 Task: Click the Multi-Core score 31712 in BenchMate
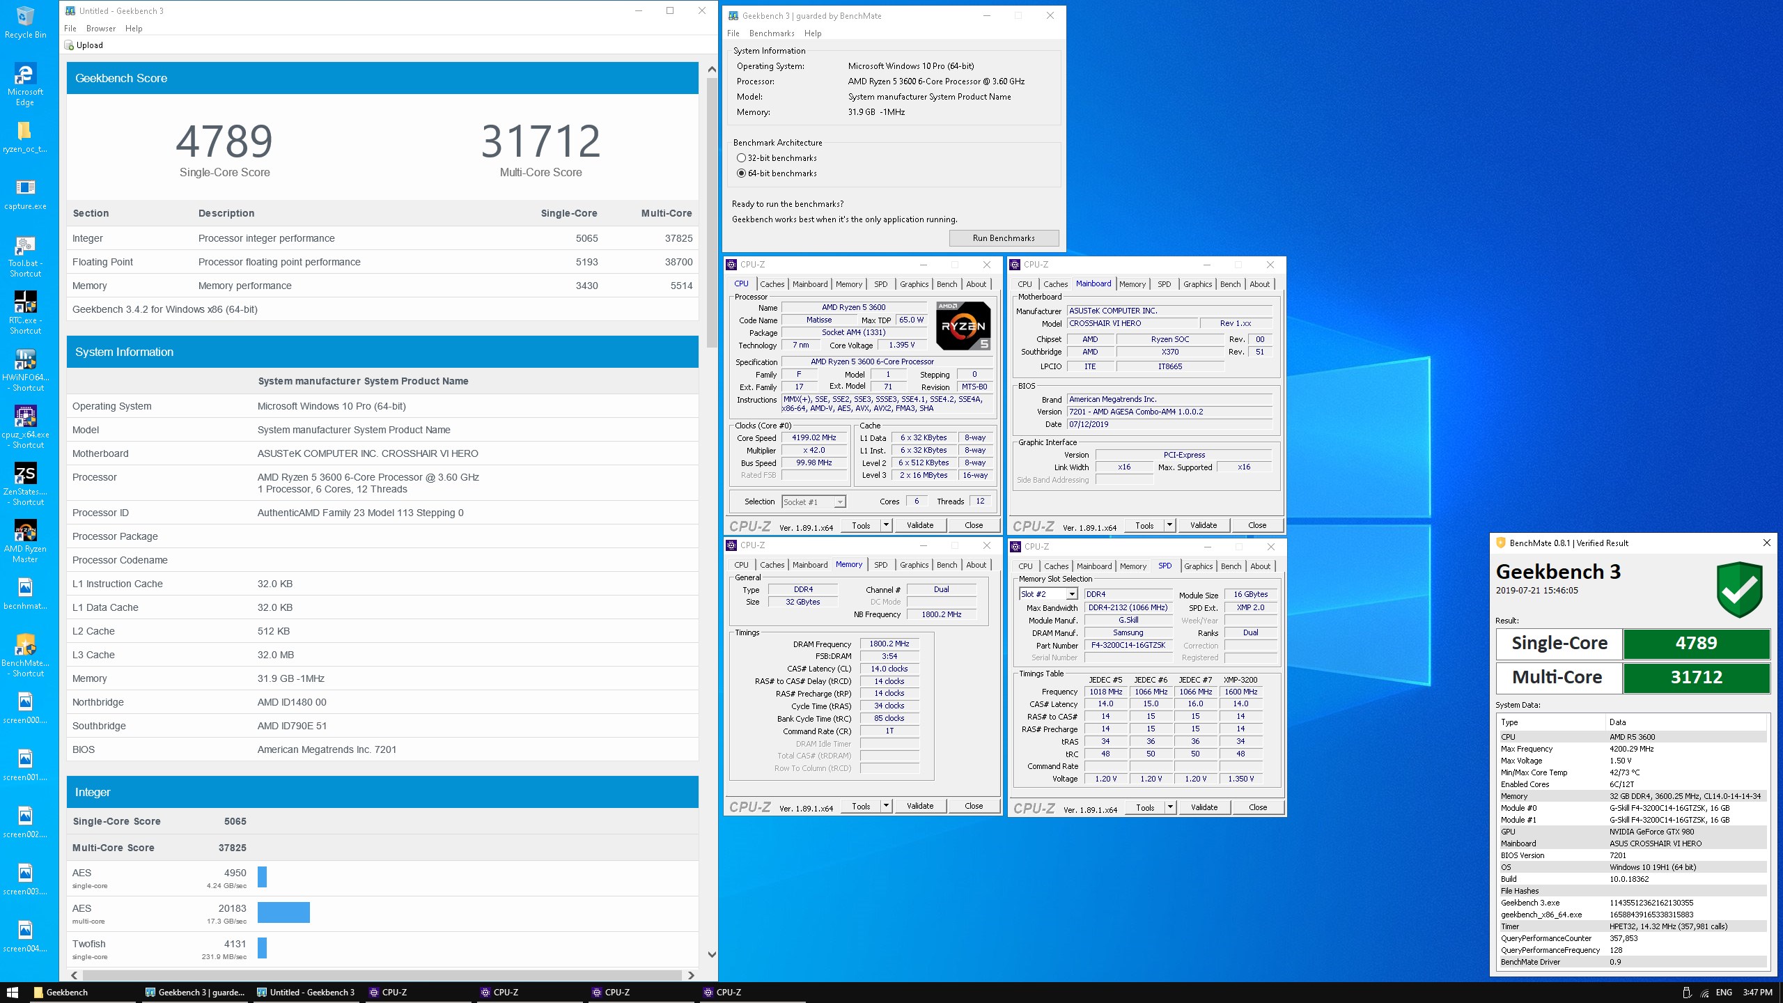(x=1696, y=678)
